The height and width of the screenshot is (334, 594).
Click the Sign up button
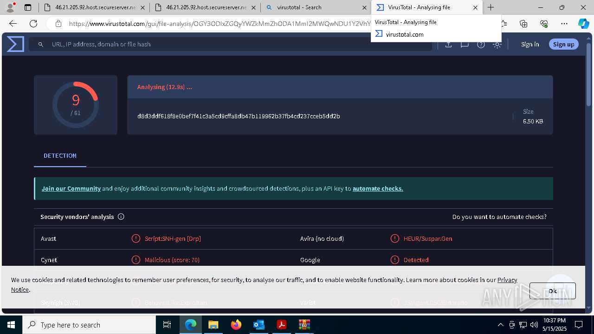563,44
